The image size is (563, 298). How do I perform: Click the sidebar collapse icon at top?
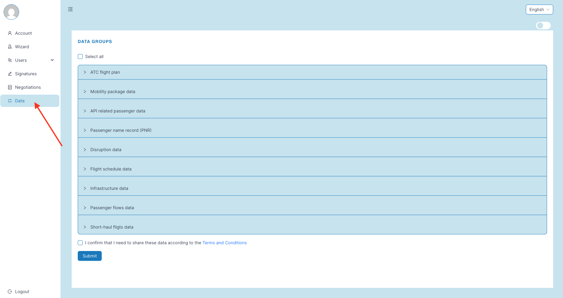pyautogui.click(x=70, y=9)
